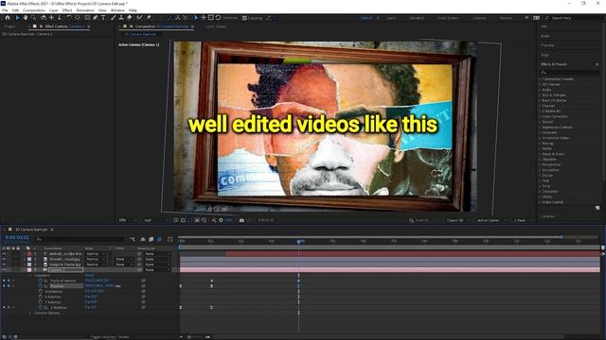Open the File menu
606x340 pixels.
5,10
